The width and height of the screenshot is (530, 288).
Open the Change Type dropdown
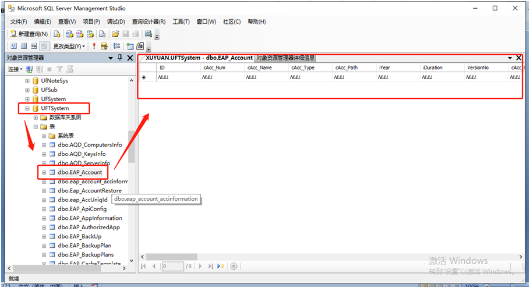point(69,46)
